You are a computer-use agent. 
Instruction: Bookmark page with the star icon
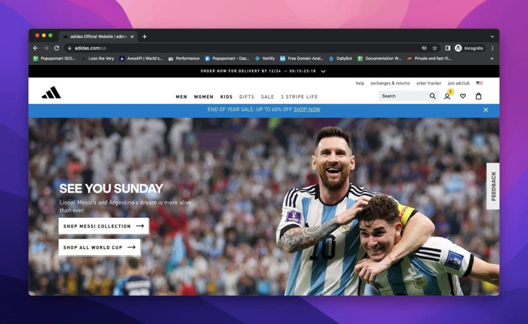coord(435,48)
